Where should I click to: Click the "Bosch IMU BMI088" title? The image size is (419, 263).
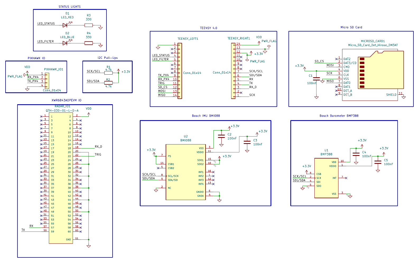206,116
